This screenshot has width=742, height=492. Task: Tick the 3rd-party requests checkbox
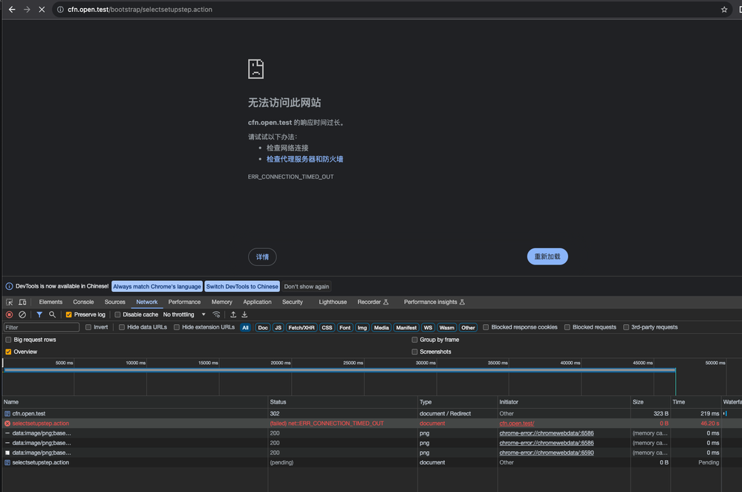626,327
